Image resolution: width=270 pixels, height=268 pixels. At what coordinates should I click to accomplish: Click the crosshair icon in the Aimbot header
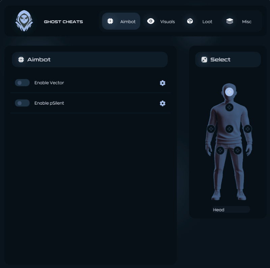tap(21, 60)
